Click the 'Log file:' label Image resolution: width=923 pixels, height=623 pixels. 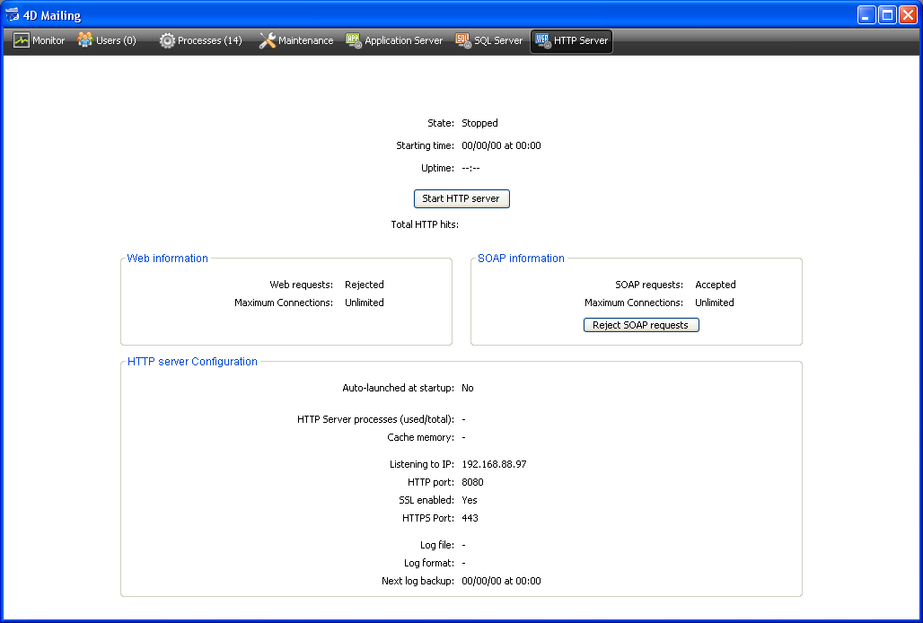(x=436, y=545)
